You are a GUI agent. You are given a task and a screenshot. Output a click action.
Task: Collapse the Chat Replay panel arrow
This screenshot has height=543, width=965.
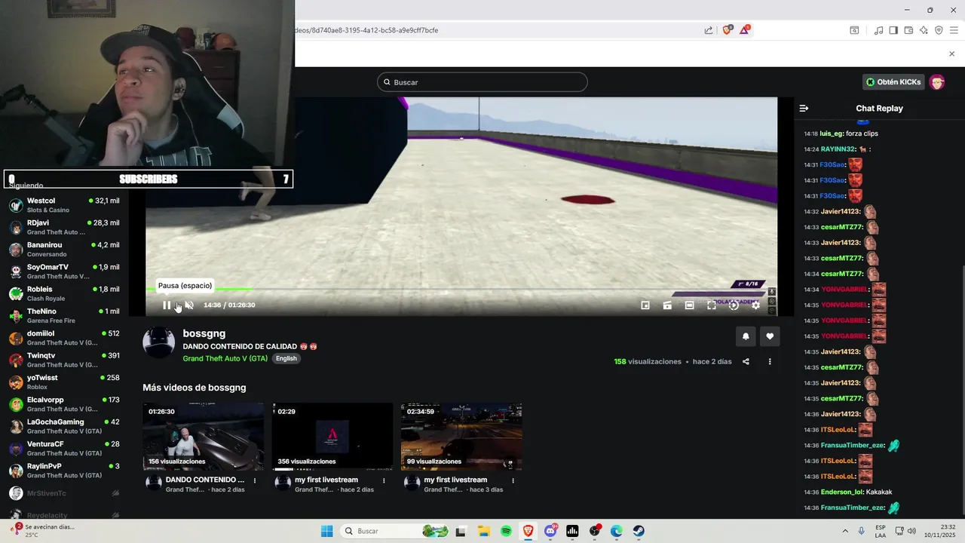804,109
